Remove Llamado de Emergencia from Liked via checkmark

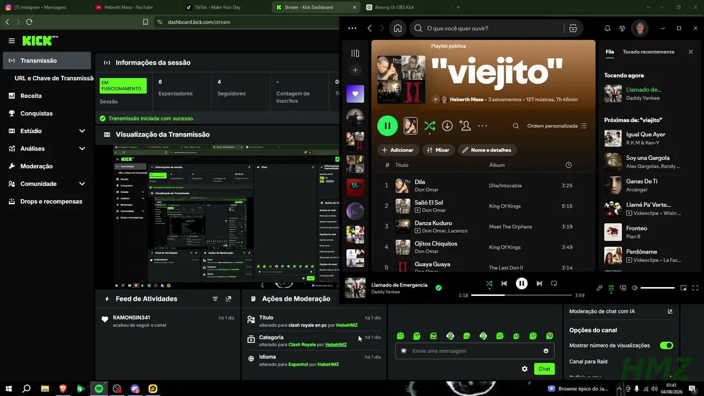point(438,288)
